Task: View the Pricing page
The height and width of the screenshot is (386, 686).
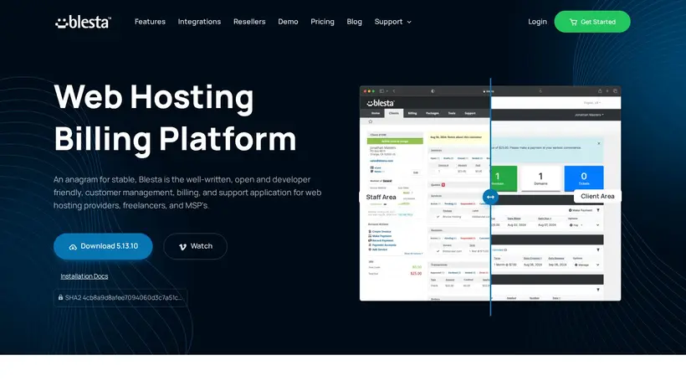Action: coord(322,22)
